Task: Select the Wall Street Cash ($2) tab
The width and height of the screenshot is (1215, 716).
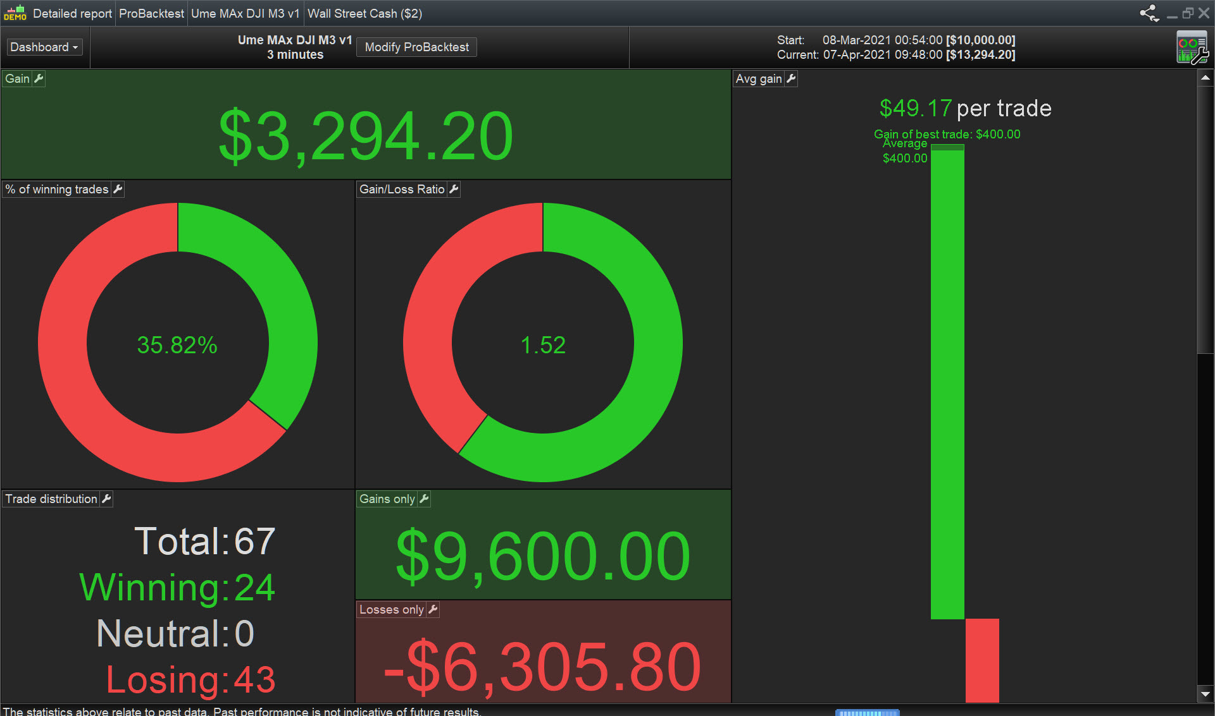Action: coord(364,13)
